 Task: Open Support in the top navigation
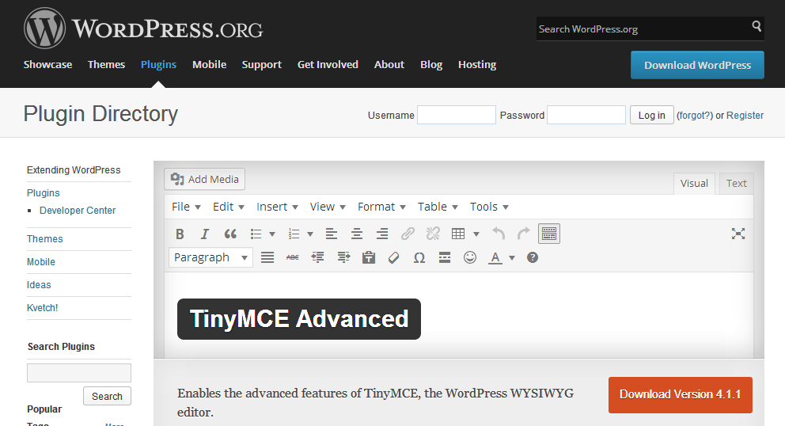coord(262,65)
